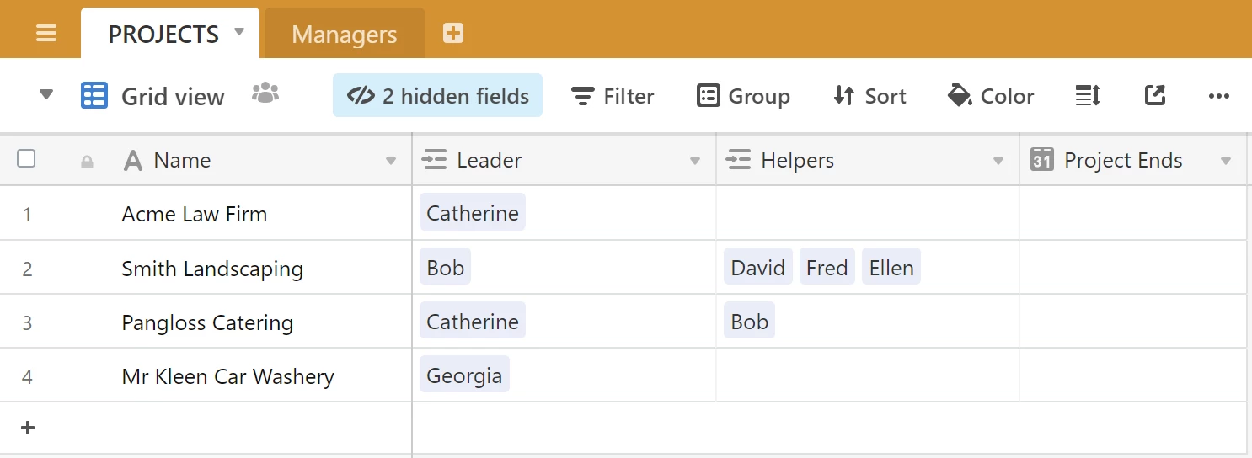1252x458 pixels.
Task: Add a new table with plus icon
Action: [x=453, y=34]
